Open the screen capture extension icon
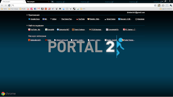Screen dimensions: 173x97 click(167, 5)
